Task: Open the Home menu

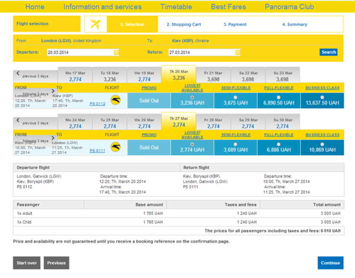Action: [35, 7]
